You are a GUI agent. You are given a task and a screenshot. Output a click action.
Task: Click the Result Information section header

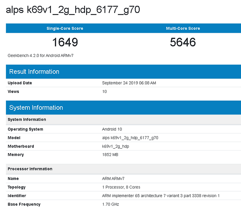[x=124, y=72]
